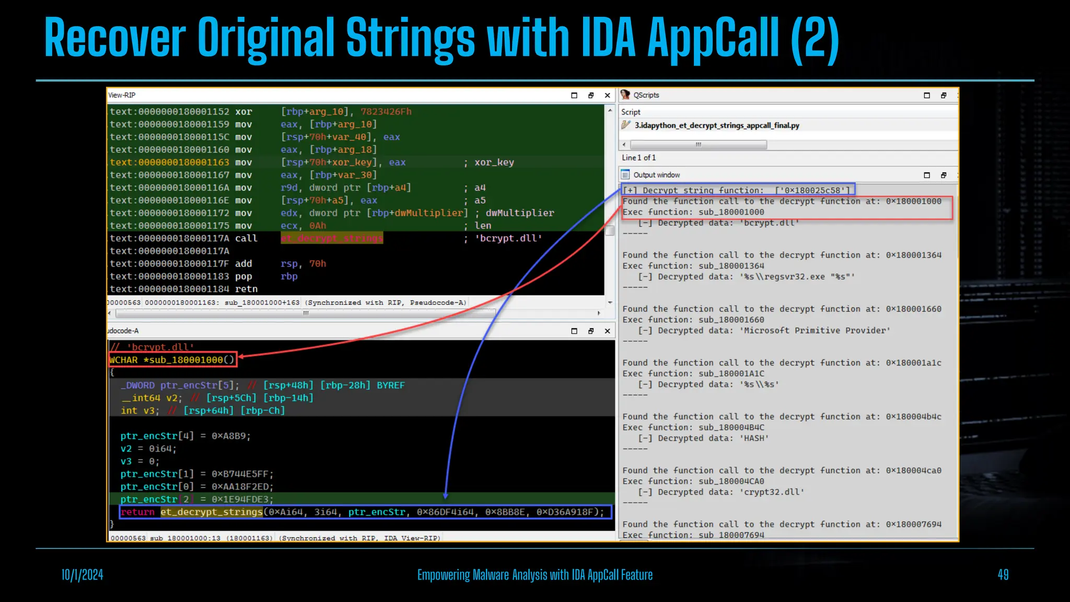Click the View-RIP vertical scrollbar thumb
1070x602 pixels.
coord(610,231)
